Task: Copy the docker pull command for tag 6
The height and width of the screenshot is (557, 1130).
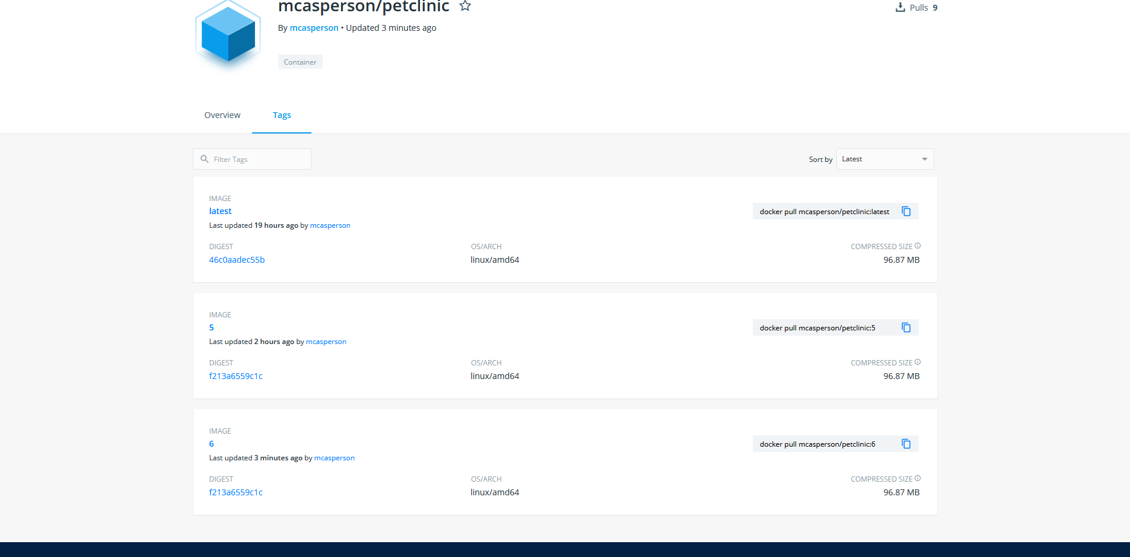Action: (906, 444)
